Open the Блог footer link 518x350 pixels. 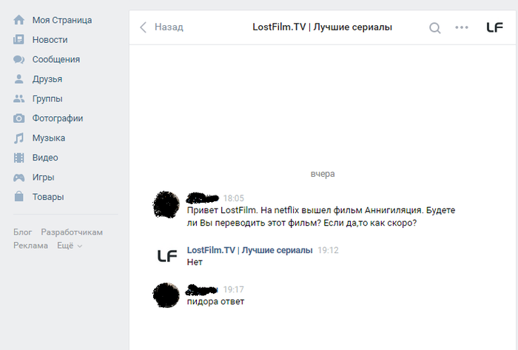(22, 232)
